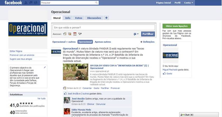Screen dimensions: 222x117
Task: Click Eliminar on José Ancião comment
Action: (x=91, y=104)
